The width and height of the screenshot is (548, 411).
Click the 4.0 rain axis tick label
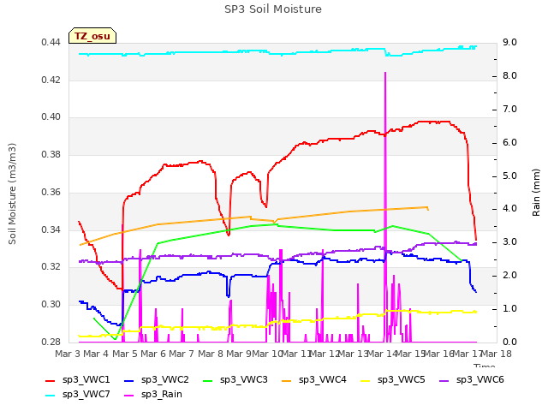509,209
